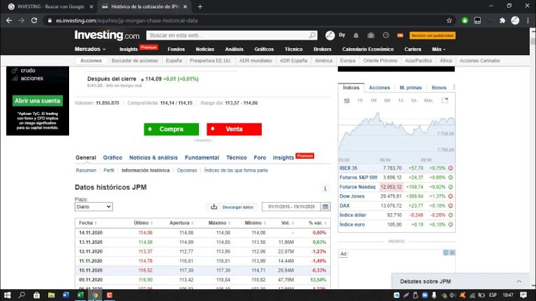Expand the Plazo Diario dropdown

point(94,207)
